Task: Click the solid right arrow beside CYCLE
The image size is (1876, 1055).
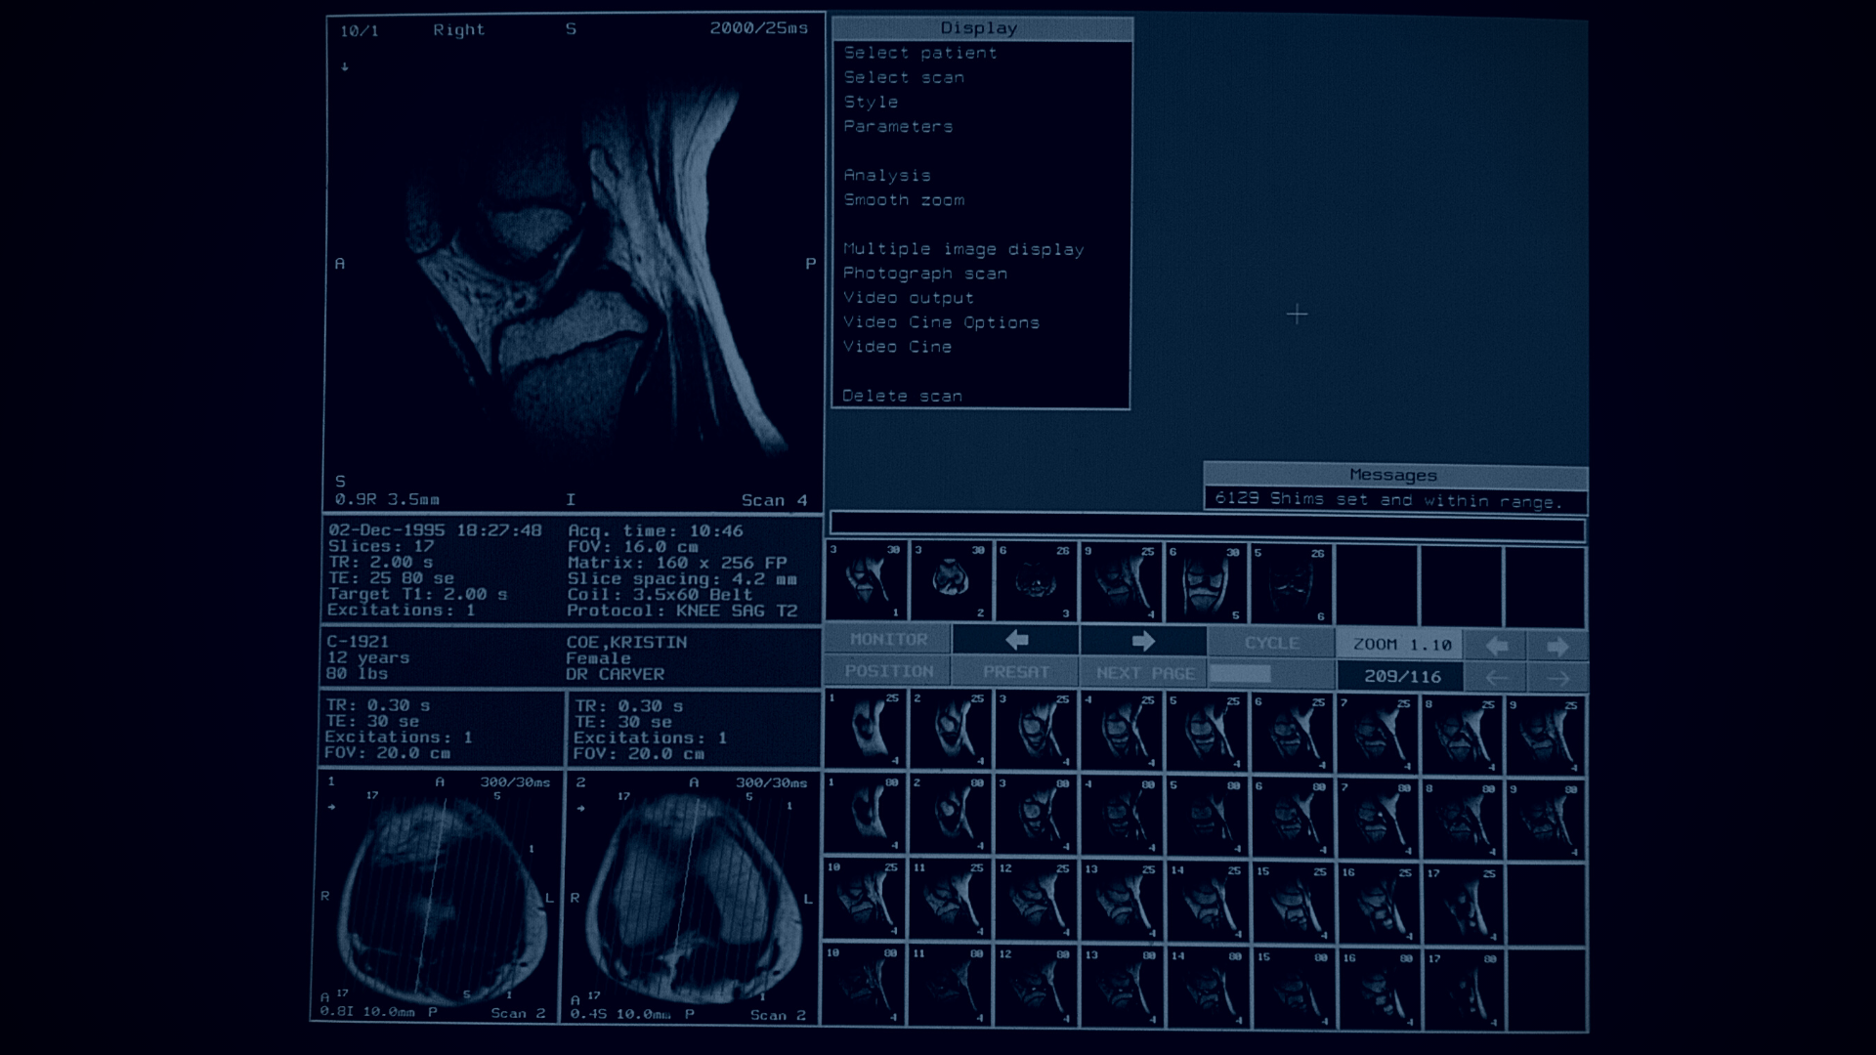Action: [x=1143, y=641]
